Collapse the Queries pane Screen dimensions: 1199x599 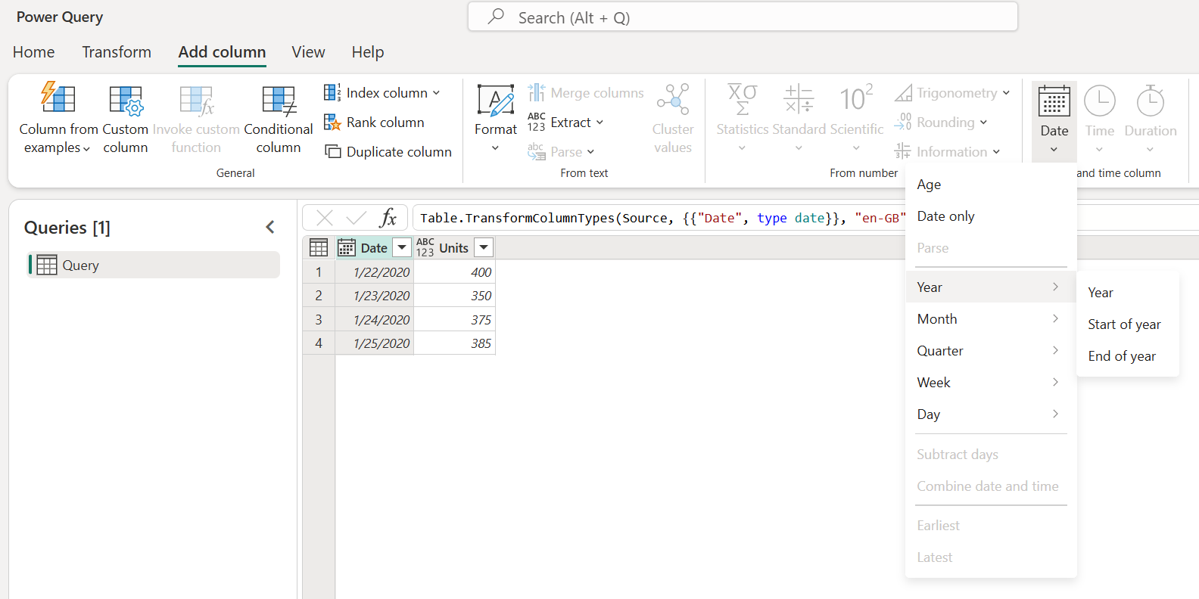pos(270,227)
